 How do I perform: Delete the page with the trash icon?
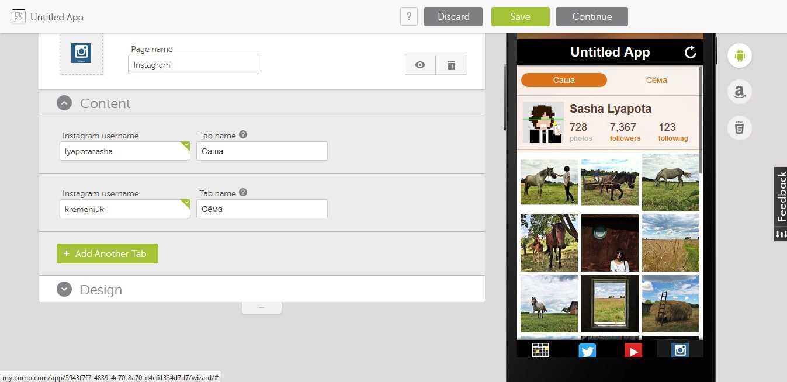(451, 65)
